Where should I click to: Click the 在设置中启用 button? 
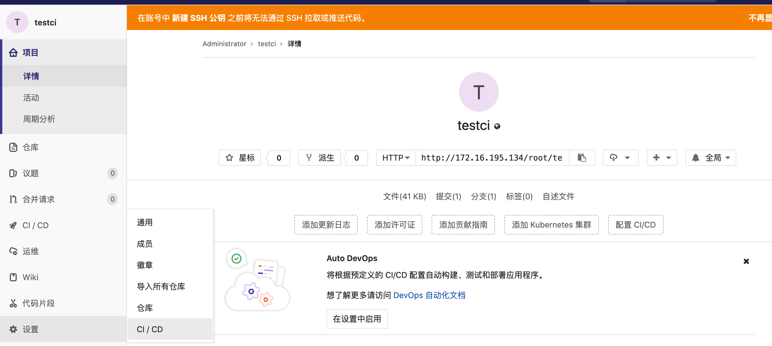pyautogui.click(x=357, y=319)
